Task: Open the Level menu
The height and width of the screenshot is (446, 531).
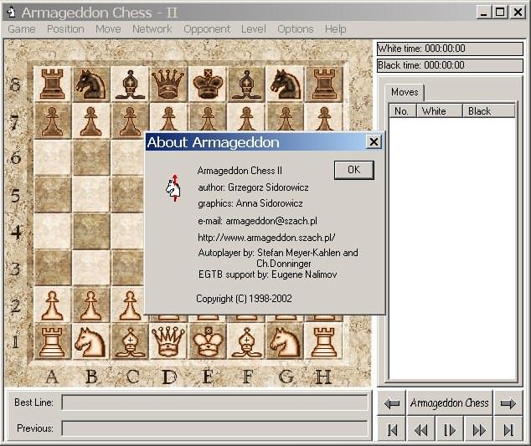Action: 253,29
